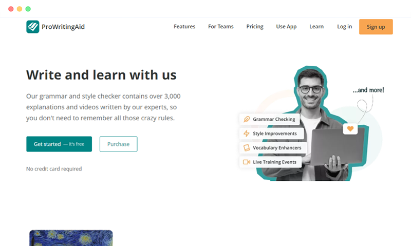Open the Starry Night painting thumbnail
Screen dimensions: 411x246
click(x=71, y=238)
